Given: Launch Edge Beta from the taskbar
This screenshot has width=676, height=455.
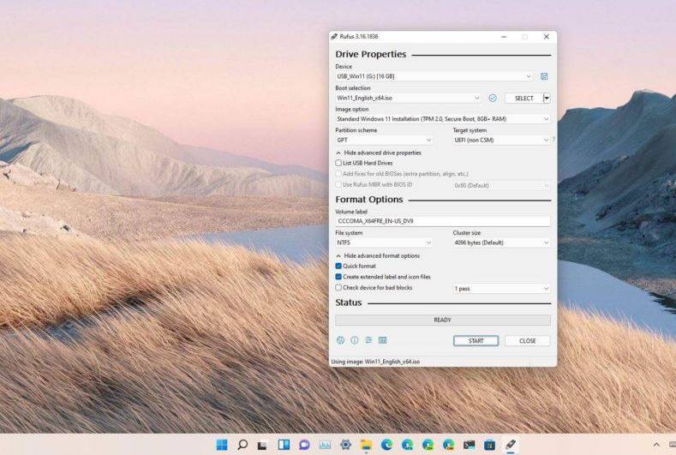Looking at the screenshot, I should coord(408,445).
